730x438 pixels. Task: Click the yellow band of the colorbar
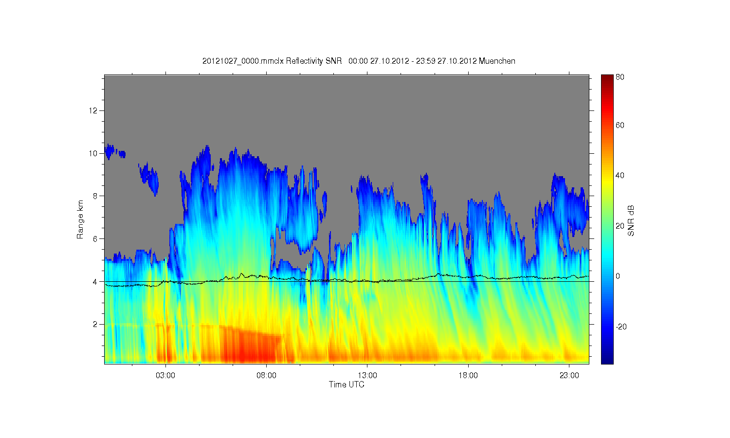607,181
